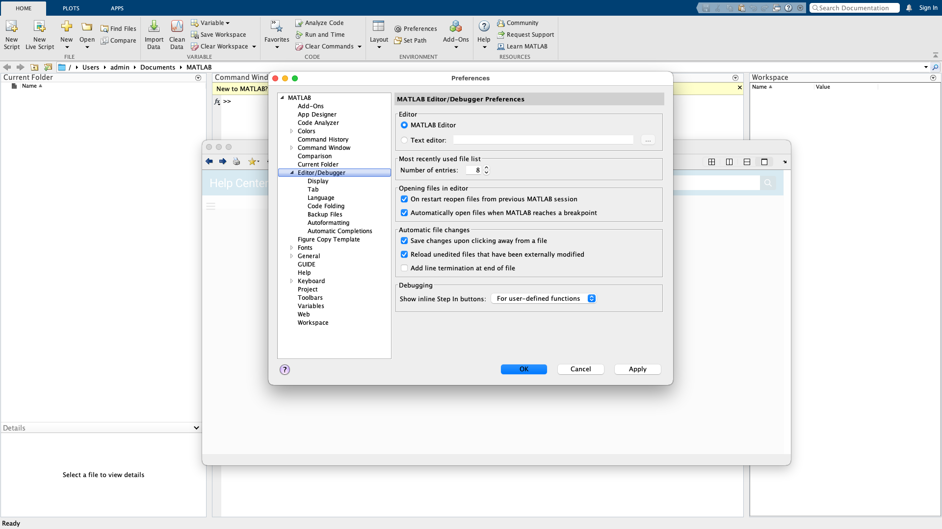Click the Compare files icon
Screen dimensions: 942x529
[x=105, y=41]
